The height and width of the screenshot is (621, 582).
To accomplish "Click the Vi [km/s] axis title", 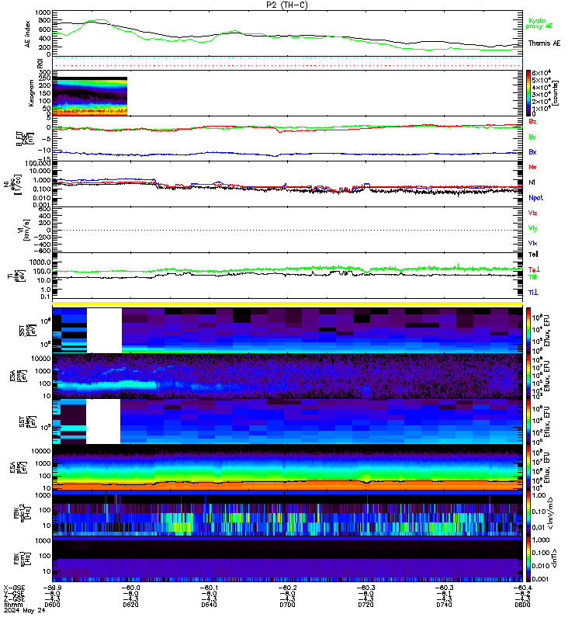I will (27, 230).
